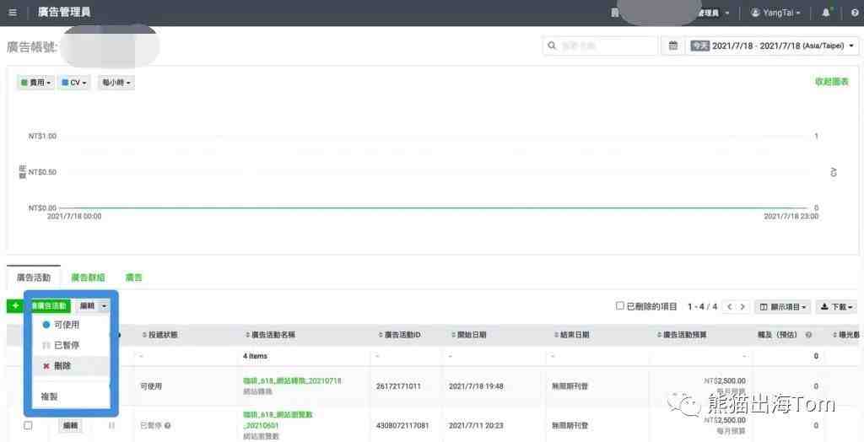
Task: Click start date 2021/7/18 19:48
Action: (x=476, y=386)
